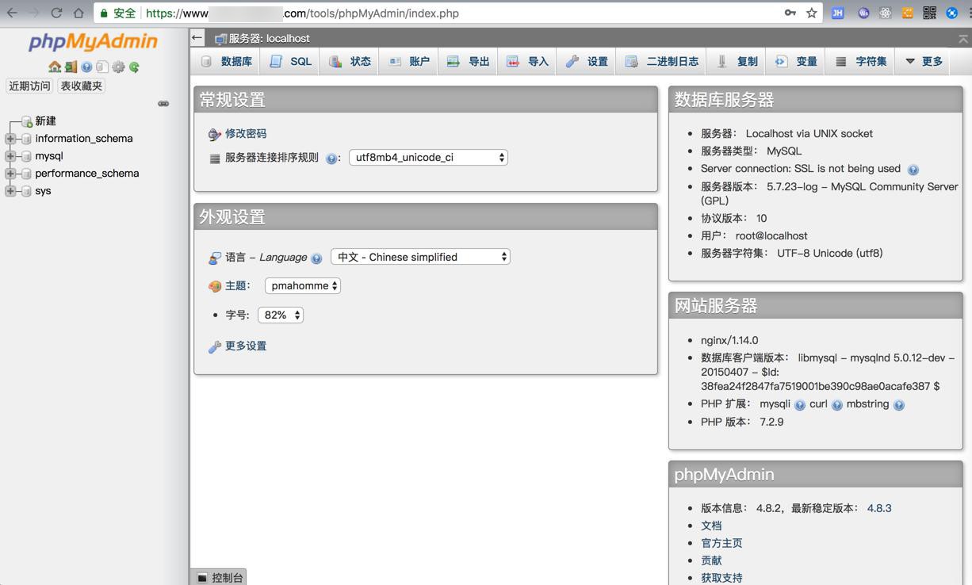Open the 82% font size dropdown
The height and width of the screenshot is (585, 972).
[281, 315]
